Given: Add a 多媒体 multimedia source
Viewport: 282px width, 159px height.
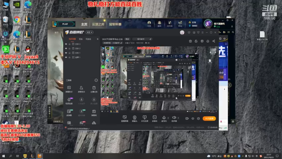Looking at the screenshot, I should pos(154,119).
